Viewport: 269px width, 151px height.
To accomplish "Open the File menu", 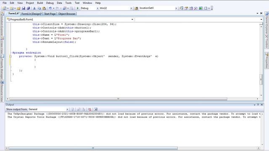I will tap(5, 3).
